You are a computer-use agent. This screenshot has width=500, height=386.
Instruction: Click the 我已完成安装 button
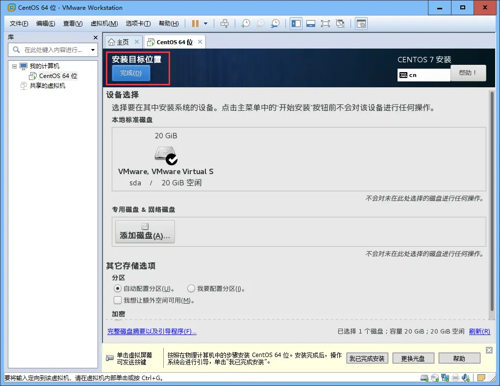[x=367, y=359]
